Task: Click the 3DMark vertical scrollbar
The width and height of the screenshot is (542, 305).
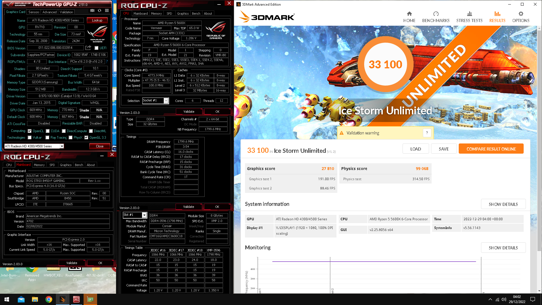Action: point(539,141)
